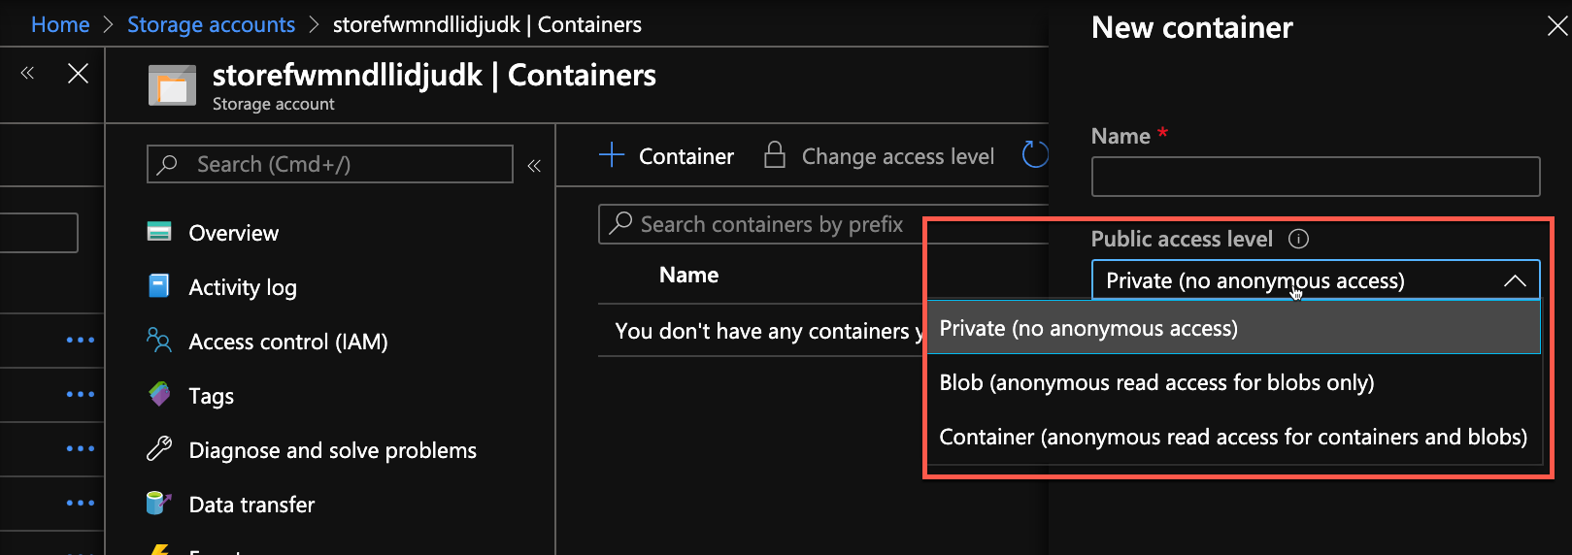This screenshot has height=555, width=1572.
Task: Click the info icon beside Public access level
Action: coord(1298,239)
